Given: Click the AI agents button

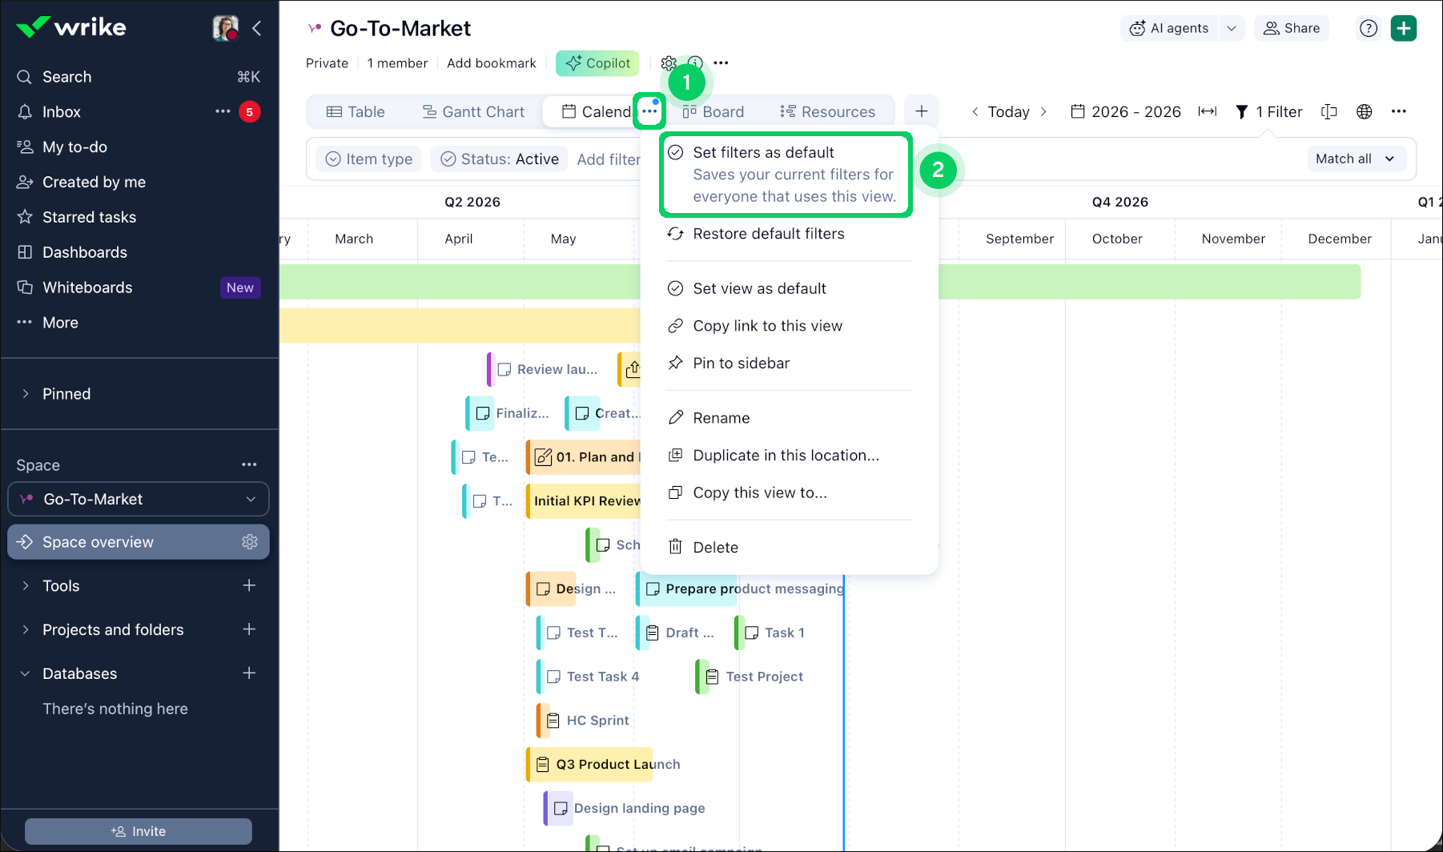Looking at the screenshot, I should (1169, 28).
